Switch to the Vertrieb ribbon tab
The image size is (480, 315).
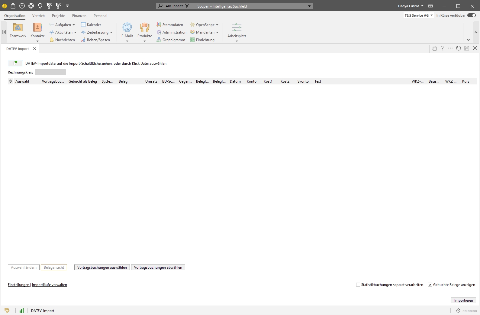tap(38, 16)
